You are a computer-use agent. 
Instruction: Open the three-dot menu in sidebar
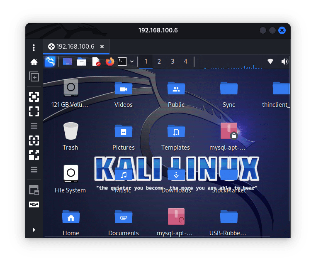tap(34, 48)
